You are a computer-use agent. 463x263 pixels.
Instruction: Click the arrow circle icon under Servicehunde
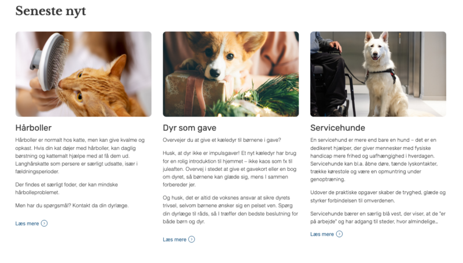[339, 234]
